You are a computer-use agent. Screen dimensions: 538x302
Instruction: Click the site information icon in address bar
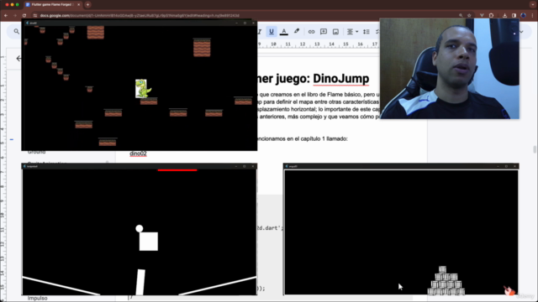click(35, 15)
